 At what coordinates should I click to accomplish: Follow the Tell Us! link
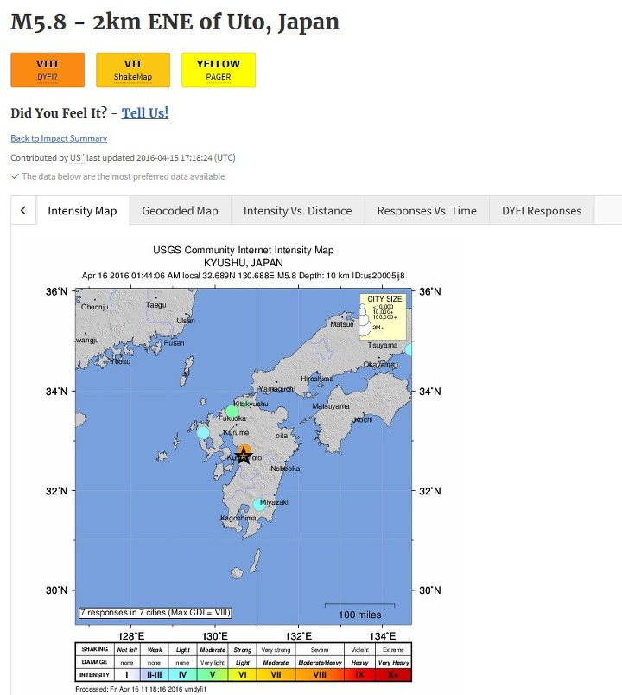[145, 113]
